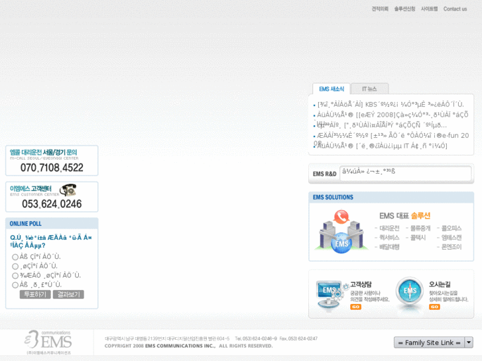The height and width of the screenshot is (361, 482).
Task: Open the news item mentioning e-fun 20
Action: (x=393, y=136)
